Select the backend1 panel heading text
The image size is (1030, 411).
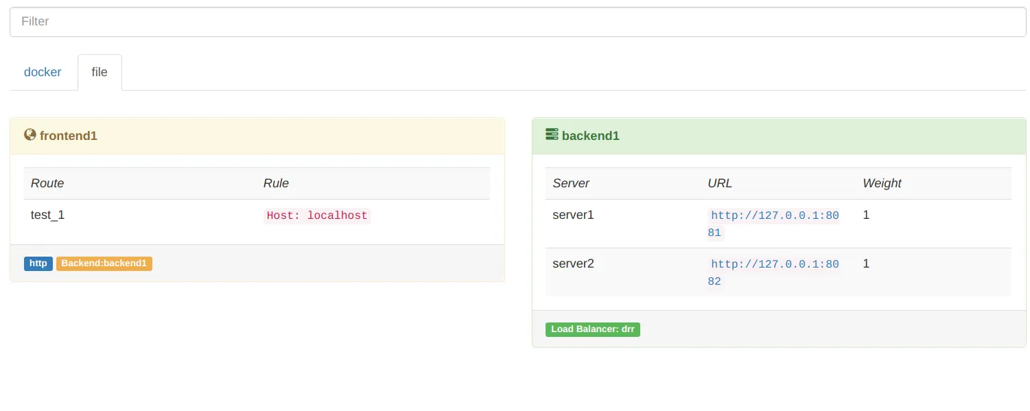[591, 136]
